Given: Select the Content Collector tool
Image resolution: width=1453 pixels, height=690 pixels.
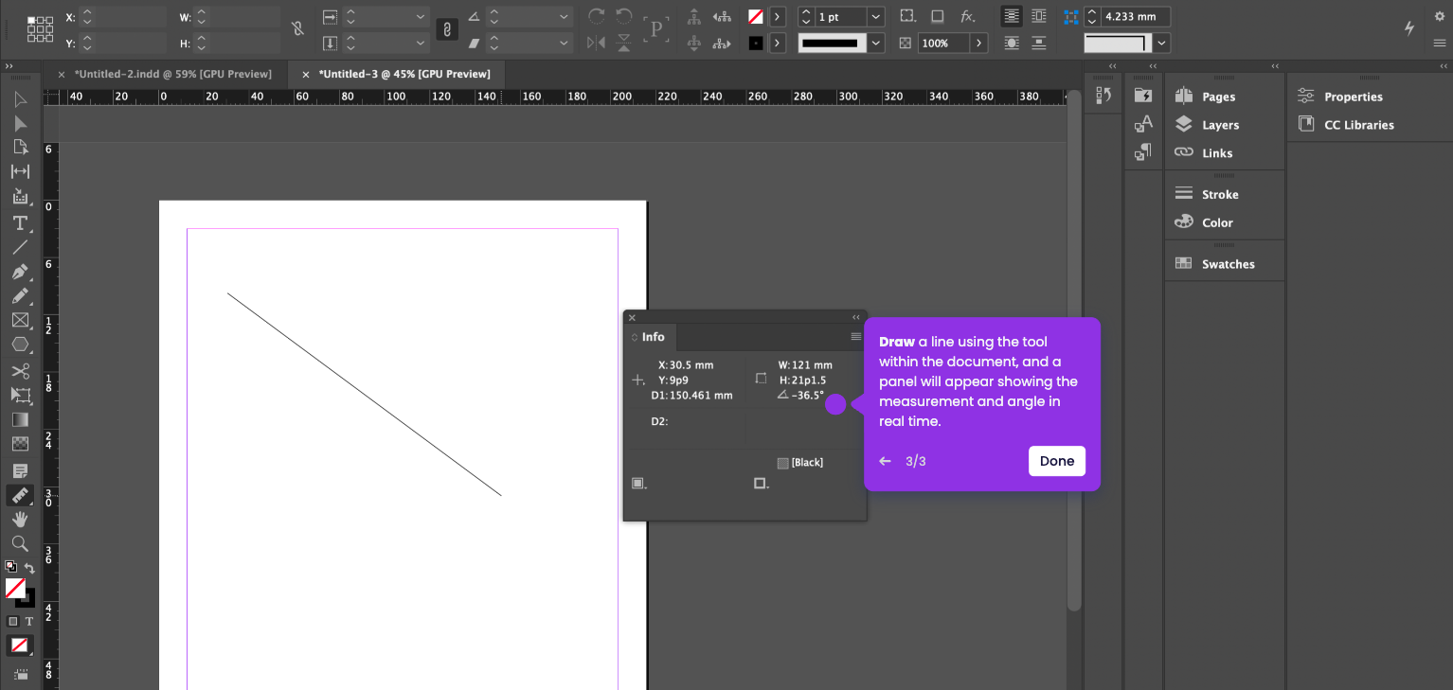Looking at the screenshot, I should (20, 196).
